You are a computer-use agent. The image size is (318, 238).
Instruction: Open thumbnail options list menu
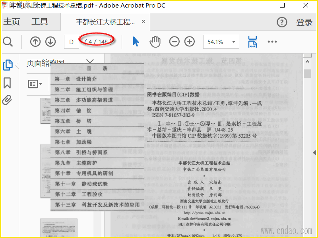35,84
